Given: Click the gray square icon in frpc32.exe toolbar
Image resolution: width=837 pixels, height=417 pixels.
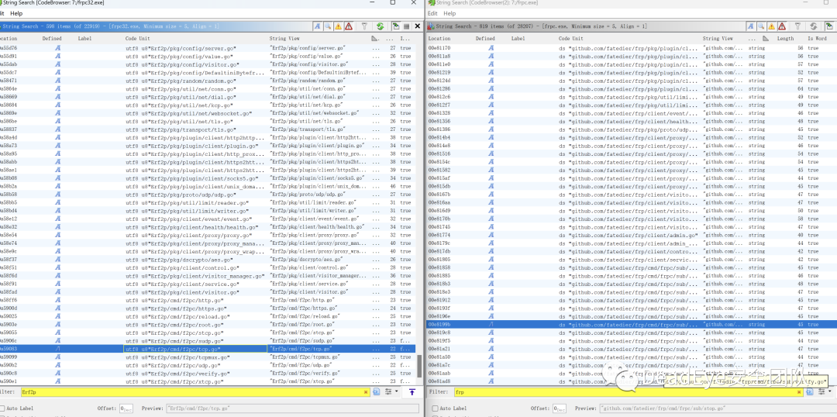Looking at the screenshot, I should point(406,26).
